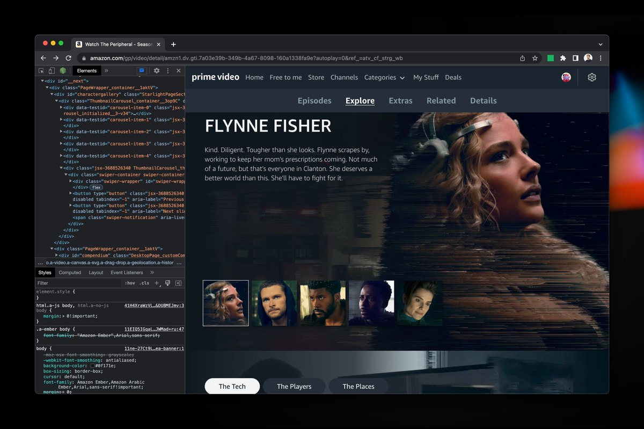Open the tab search chevron in Chrome

coord(601,45)
